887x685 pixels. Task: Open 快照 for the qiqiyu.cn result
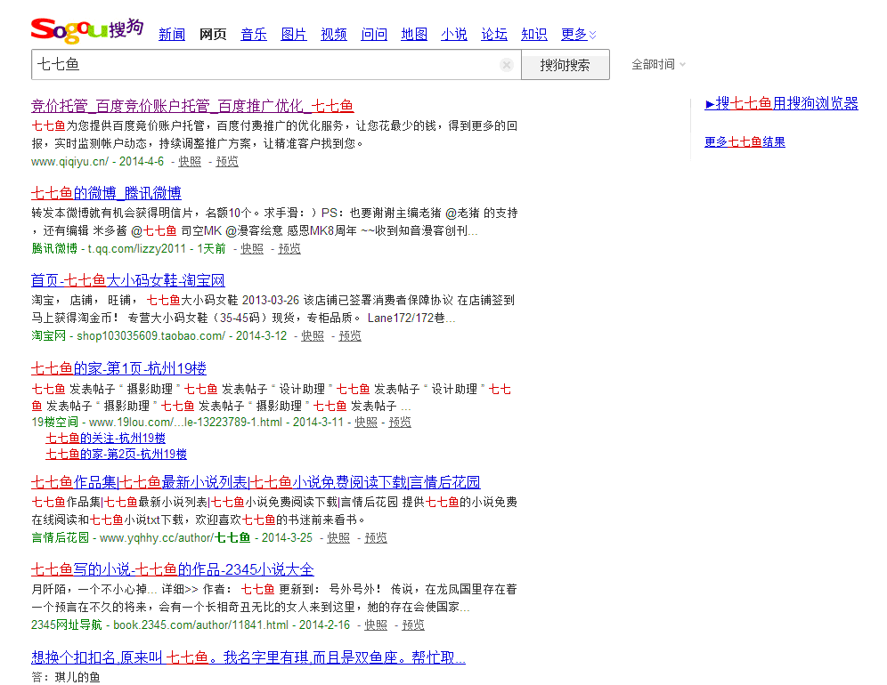[190, 162]
